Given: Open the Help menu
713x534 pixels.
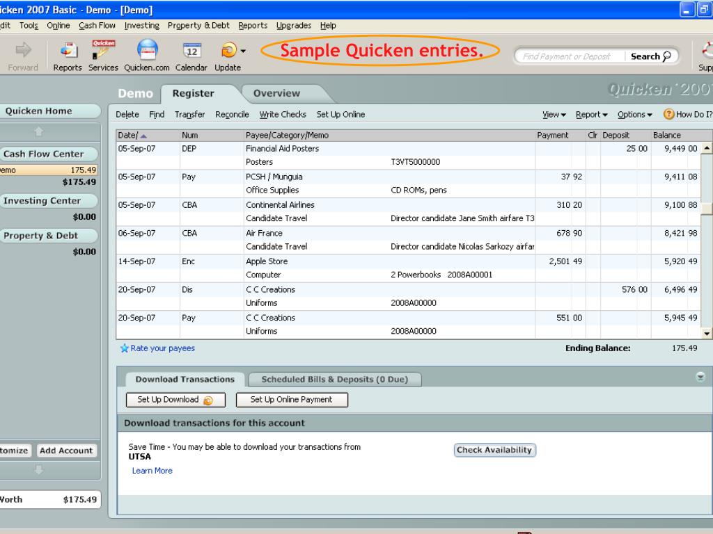Looking at the screenshot, I should 328,26.
